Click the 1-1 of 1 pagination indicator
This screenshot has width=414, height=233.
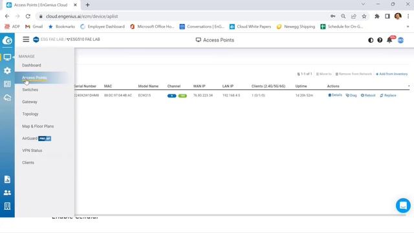pos(305,74)
